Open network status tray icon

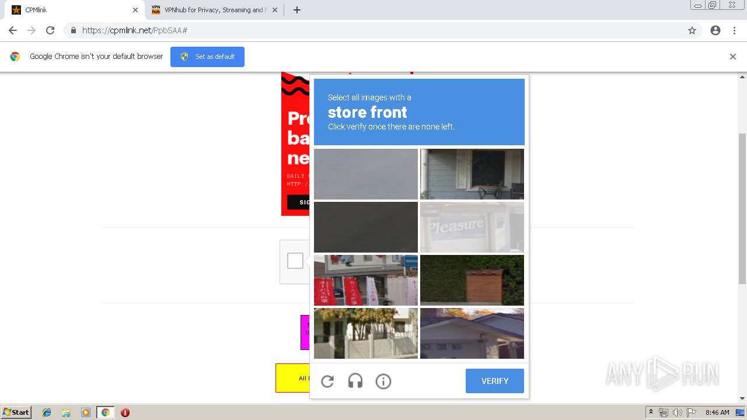pos(664,412)
